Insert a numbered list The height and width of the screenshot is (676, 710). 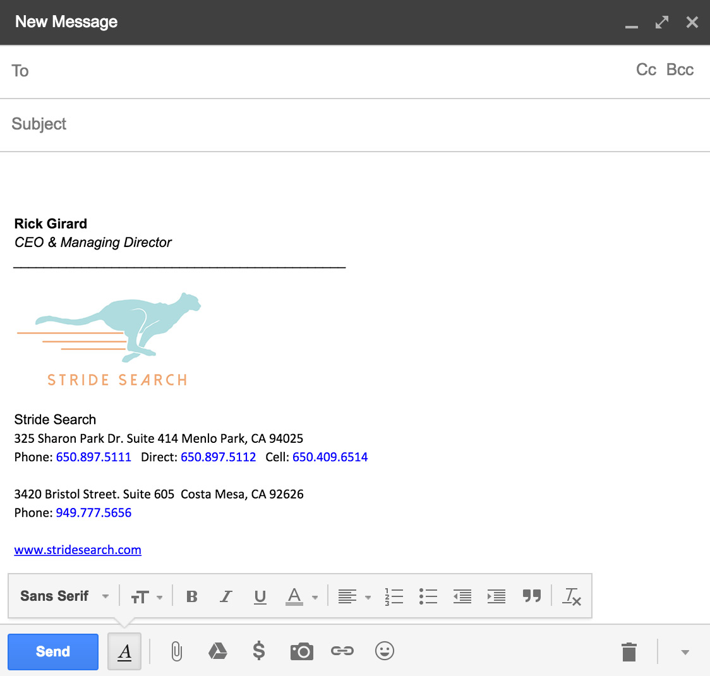[x=394, y=597]
